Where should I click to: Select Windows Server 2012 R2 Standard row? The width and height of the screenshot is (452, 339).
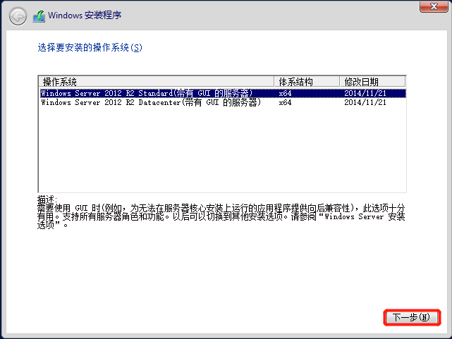[x=223, y=93]
